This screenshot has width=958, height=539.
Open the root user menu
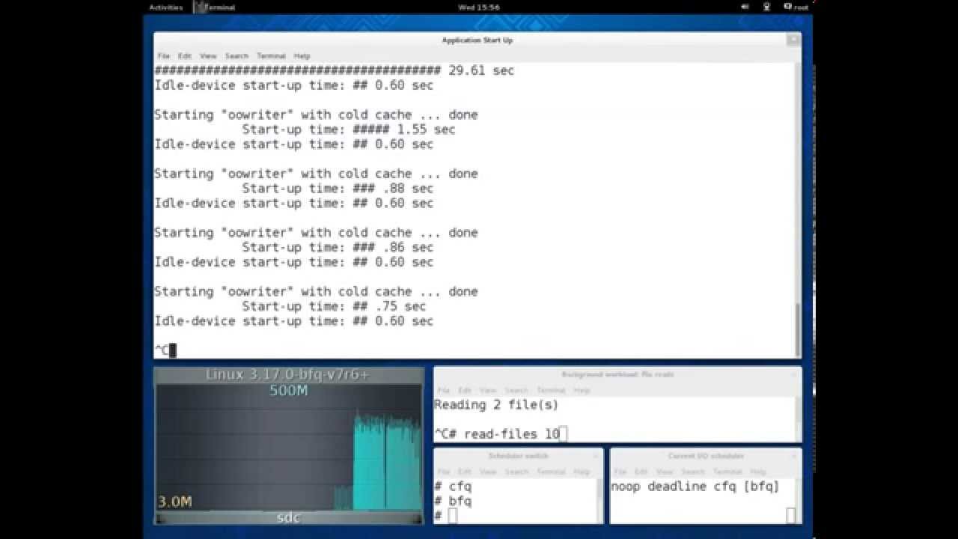coord(796,7)
